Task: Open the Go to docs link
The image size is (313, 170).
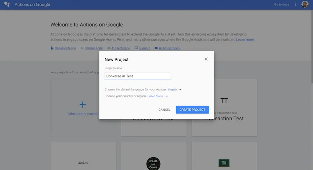Action: tap(281, 4)
